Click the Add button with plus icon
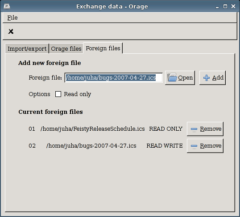Viewport: 240px width, 217px height. [x=212, y=78]
